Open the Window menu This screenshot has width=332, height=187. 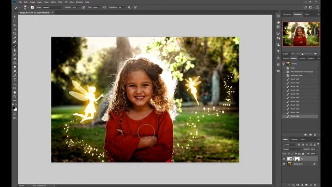coord(79,2)
